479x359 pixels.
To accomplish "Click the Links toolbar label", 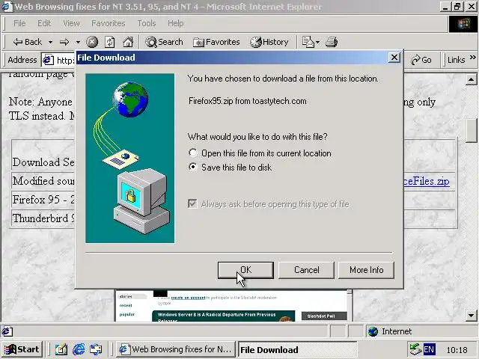I will point(456,60).
